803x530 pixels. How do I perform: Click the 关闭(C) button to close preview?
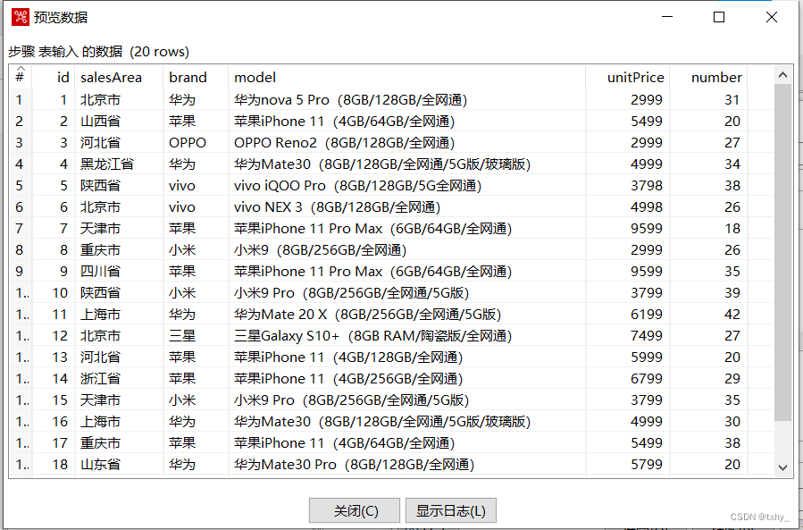[x=354, y=510]
